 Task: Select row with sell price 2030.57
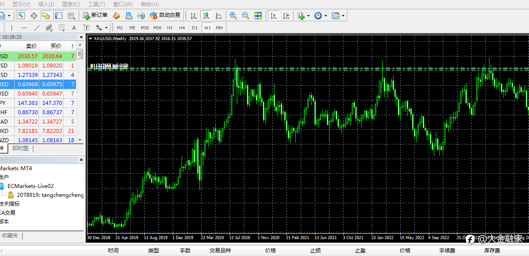pyautogui.click(x=38, y=56)
